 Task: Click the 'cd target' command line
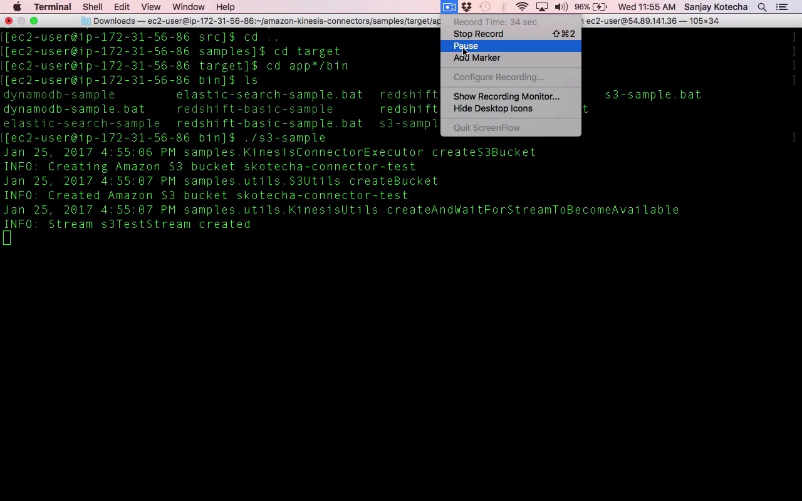tap(307, 51)
